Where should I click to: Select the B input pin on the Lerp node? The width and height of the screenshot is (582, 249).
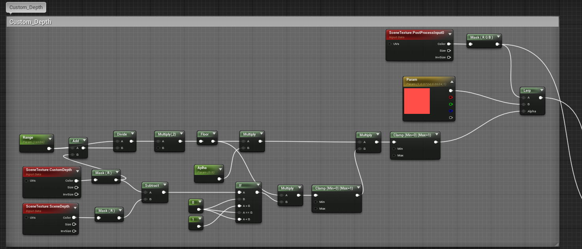tap(524, 104)
